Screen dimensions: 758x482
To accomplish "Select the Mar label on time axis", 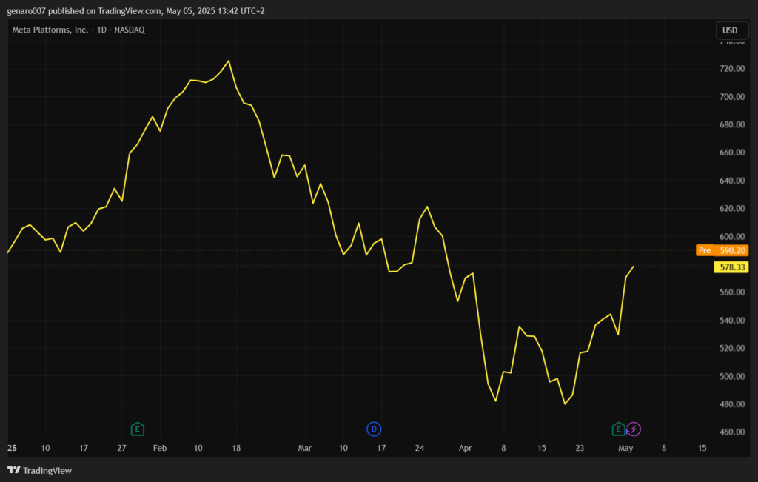I will (x=305, y=448).
